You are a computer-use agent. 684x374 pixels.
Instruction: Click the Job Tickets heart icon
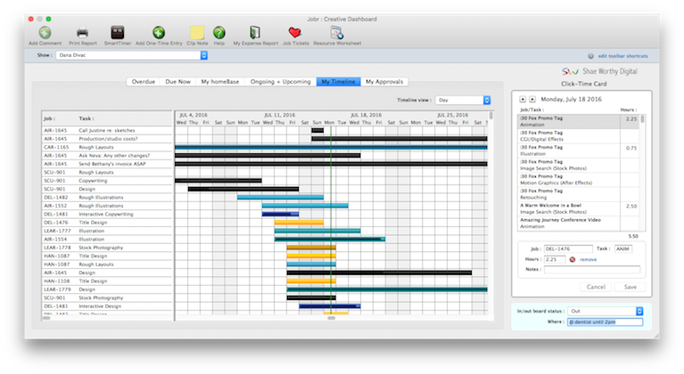click(x=295, y=33)
